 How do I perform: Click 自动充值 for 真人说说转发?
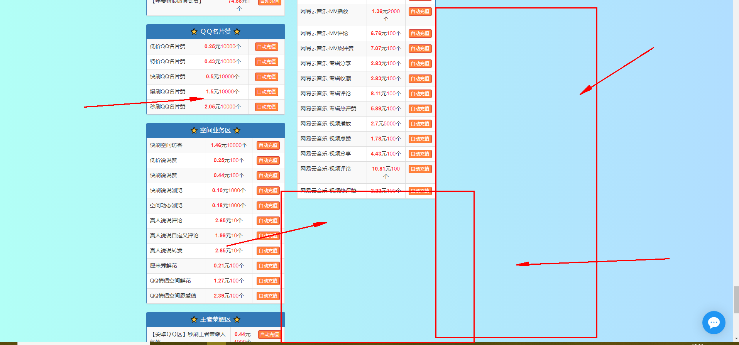click(268, 251)
